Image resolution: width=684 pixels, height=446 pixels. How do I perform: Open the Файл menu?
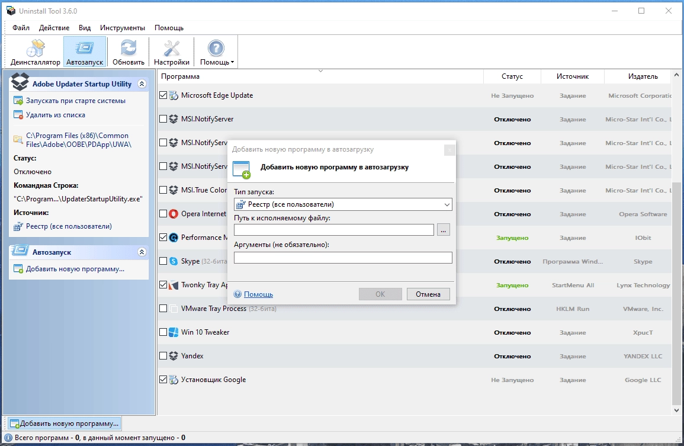click(21, 27)
